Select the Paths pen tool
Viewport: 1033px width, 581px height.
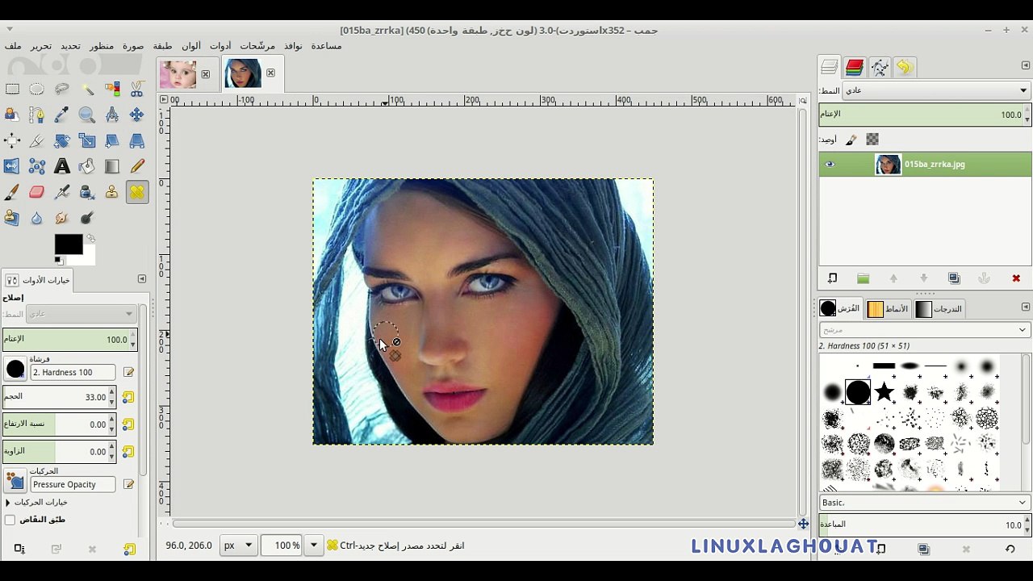tap(37, 115)
